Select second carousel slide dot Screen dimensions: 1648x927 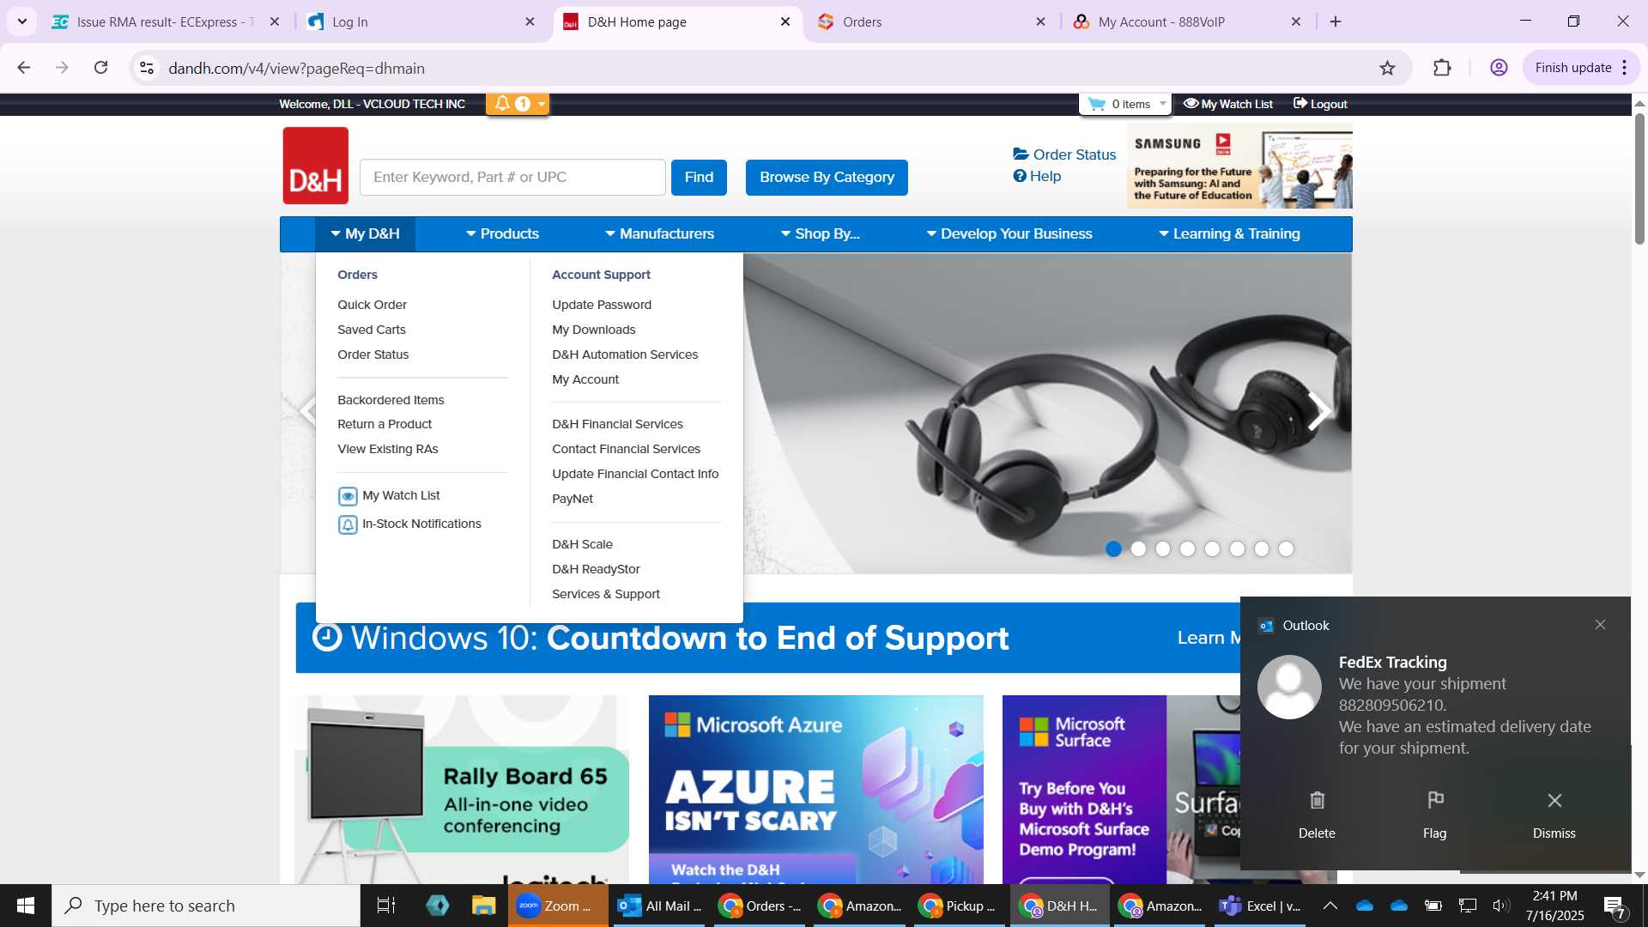1138,549
